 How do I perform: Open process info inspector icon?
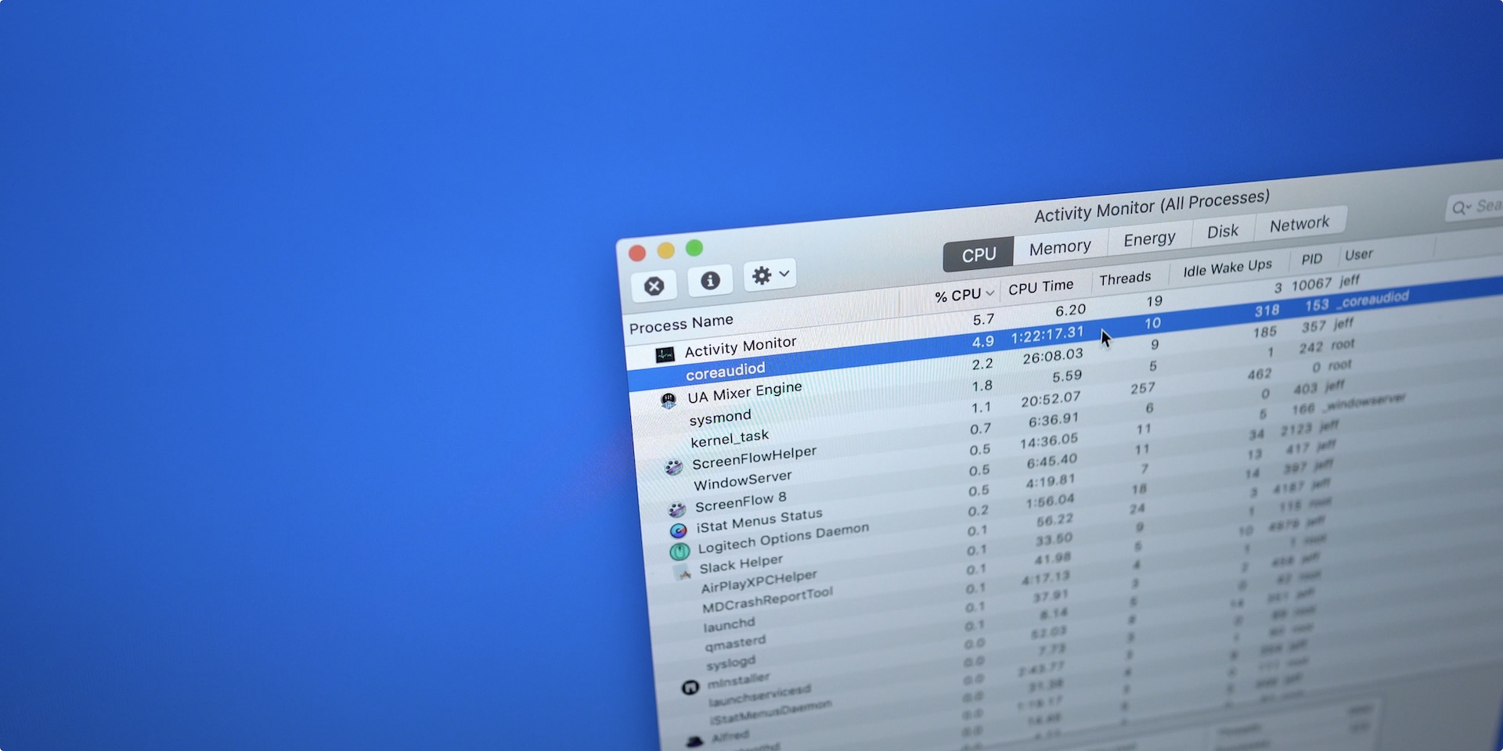click(x=710, y=281)
